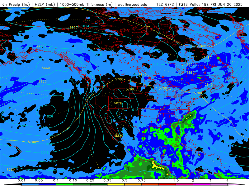249x186 pixels.
Task: Click the '6h Precip (in.)' header text
Action: click(x=16, y=4)
